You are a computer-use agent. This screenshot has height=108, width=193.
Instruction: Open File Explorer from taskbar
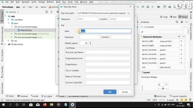(x=52, y=105)
